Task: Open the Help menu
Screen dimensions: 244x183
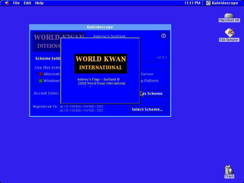Action: (x=39, y=3)
